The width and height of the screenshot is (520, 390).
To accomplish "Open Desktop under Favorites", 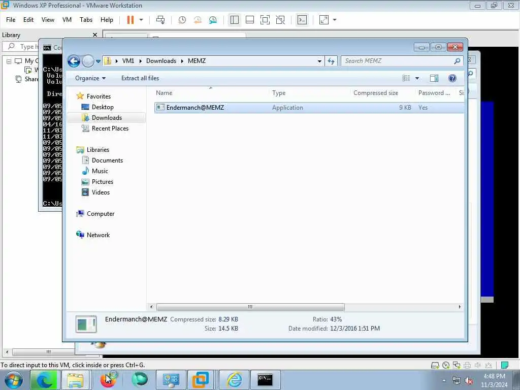I will [x=103, y=107].
